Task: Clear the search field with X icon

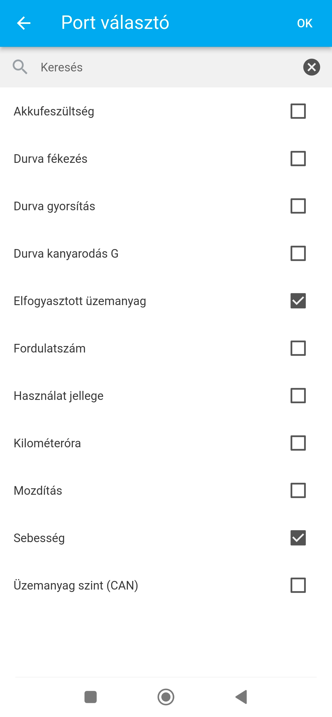Action: click(311, 67)
